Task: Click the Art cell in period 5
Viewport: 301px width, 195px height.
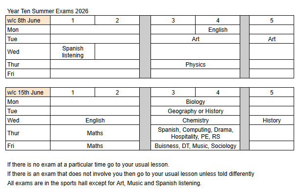Action: (x=272, y=39)
